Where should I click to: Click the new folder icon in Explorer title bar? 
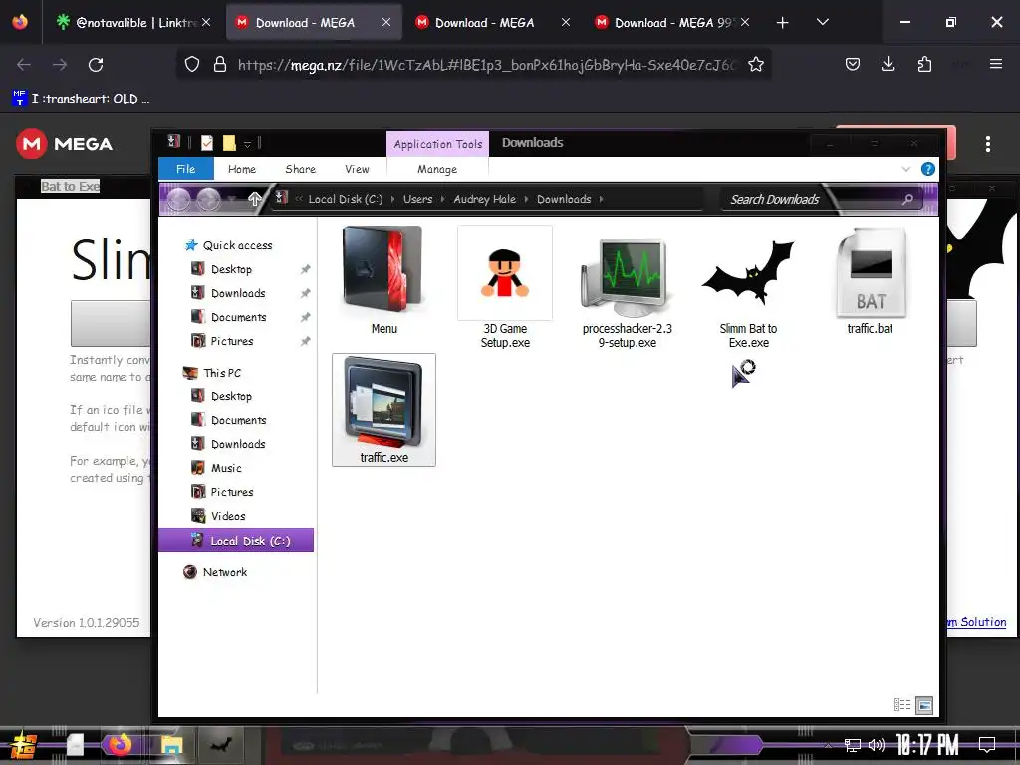tap(229, 143)
